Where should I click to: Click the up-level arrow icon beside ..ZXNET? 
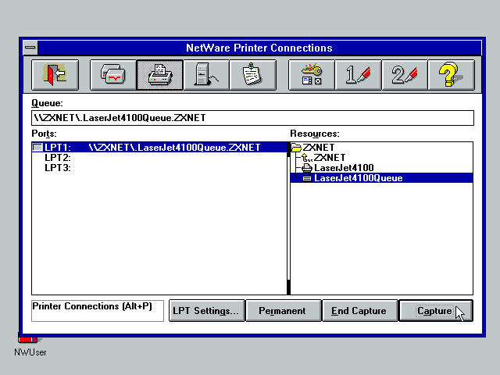[307, 158]
